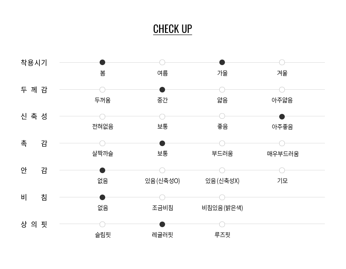Viewport: 346px width, 269px height.
Task: Select the 아주얇음 thickness dot
Action: point(282,90)
